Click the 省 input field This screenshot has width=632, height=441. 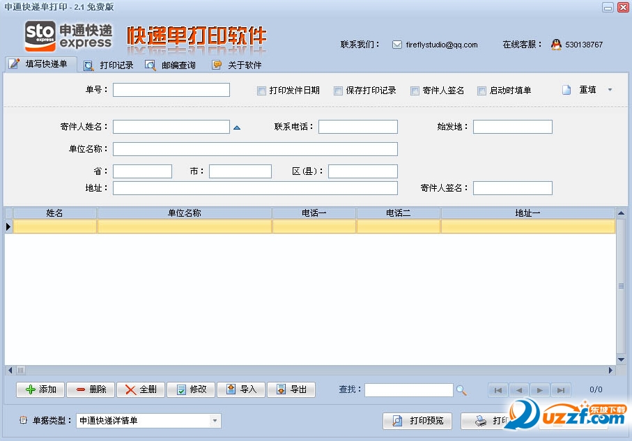pos(142,171)
